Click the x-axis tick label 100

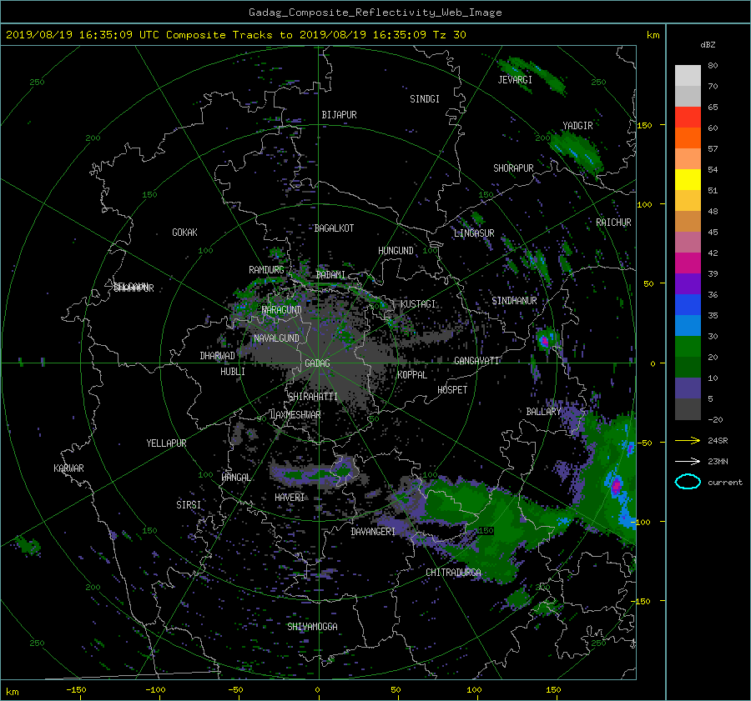click(474, 690)
